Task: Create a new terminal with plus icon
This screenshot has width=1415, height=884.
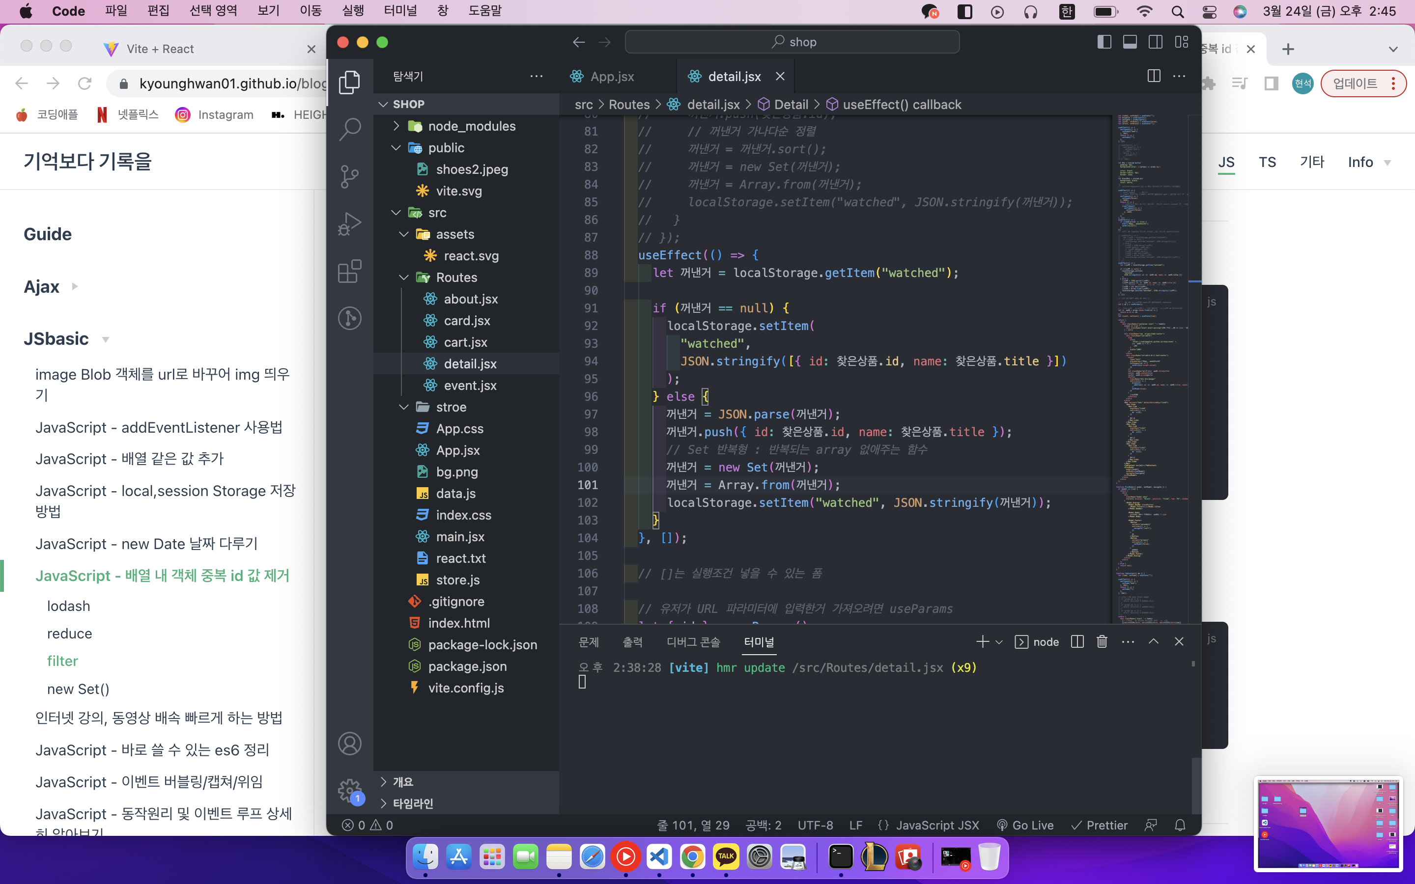Action: pyautogui.click(x=982, y=642)
